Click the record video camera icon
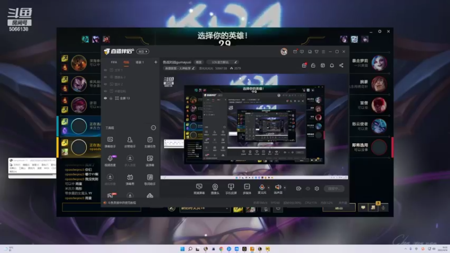450x253 pixels. click(x=299, y=188)
